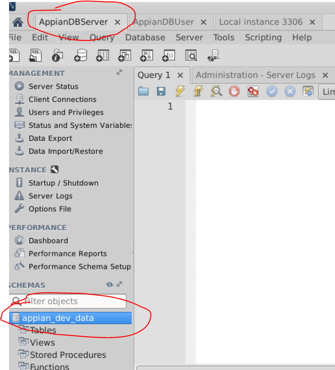Open the Server menu
The width and height of the screenshot is (335, 370).
click(189, 37)
